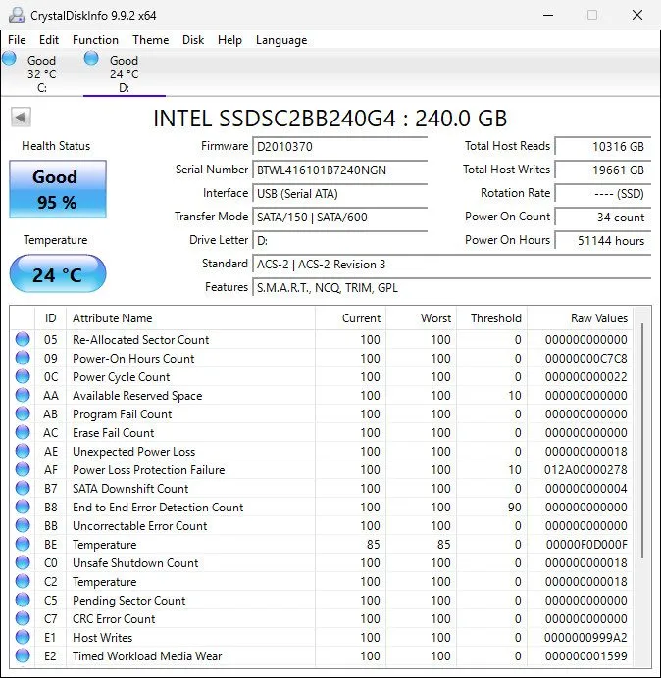Image resolution: width=661 pixels, height=678 pixels.
Task: Click the status orb for Available Reserved Space
Action: (x=23, y=395)
